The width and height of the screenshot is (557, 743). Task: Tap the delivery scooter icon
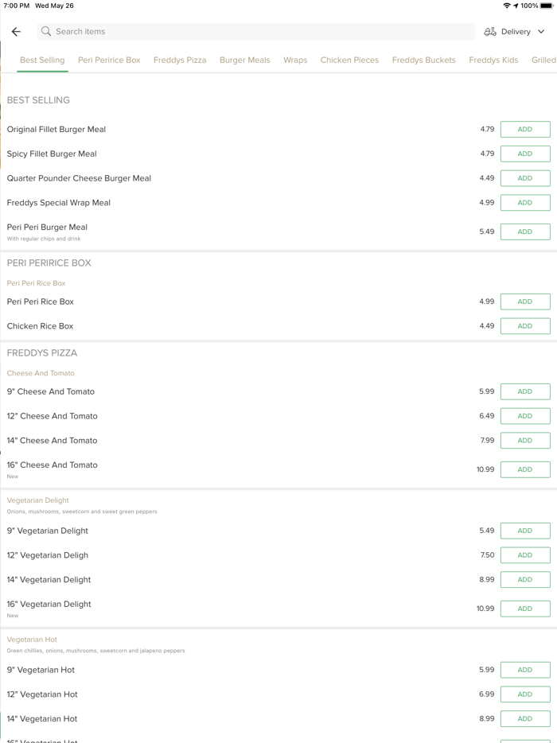point(490,32)
